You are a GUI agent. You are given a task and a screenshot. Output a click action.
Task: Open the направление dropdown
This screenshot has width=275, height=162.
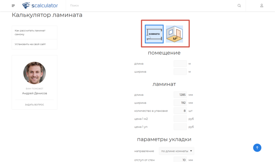[x=176, y=151]
